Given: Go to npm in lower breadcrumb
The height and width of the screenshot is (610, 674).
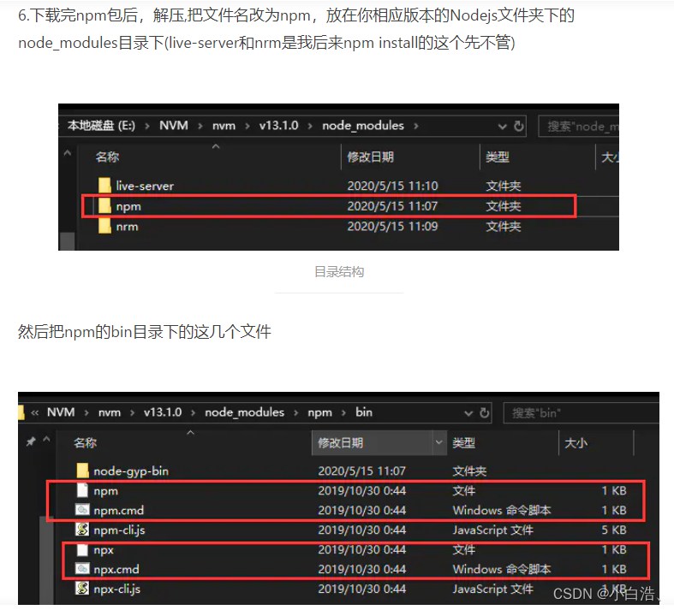Looking at the screenshot, I should point(319,412).
